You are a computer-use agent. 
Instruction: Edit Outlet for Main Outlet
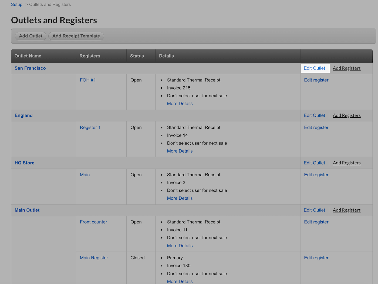[314, 210]
